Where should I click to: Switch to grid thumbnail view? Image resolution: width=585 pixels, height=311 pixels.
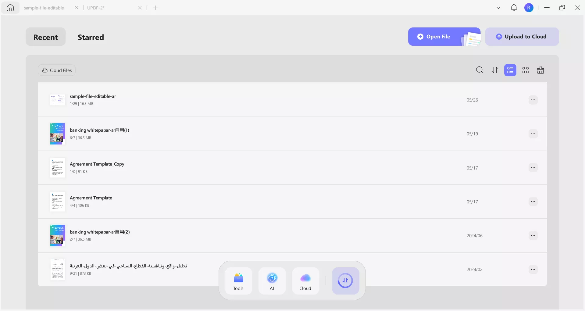tap(526, 70)
